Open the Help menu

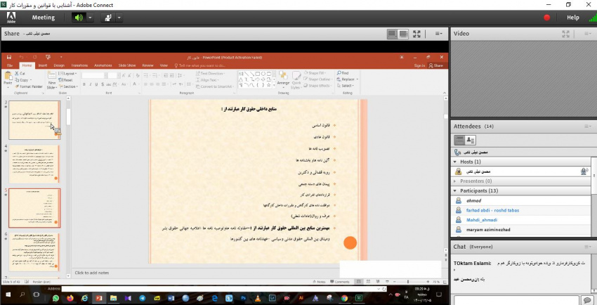coord(572,18)
